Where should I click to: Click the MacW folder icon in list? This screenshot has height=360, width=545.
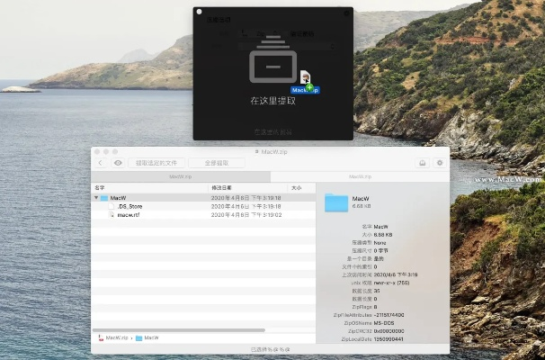coord(104,197)
